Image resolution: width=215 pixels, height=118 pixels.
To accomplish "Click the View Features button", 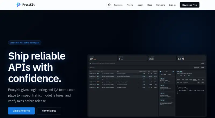I will [x=49, y=111].
